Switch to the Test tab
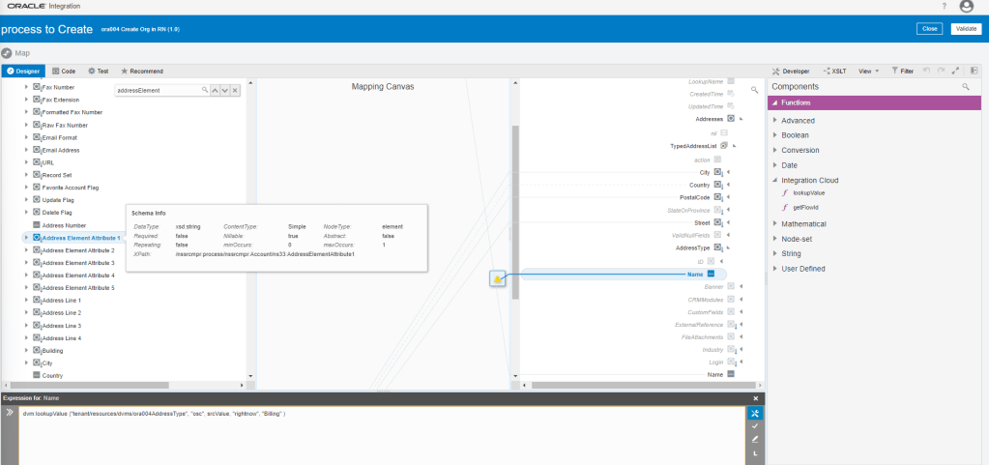This screenshot has height=465, width=989. [98, 71]
